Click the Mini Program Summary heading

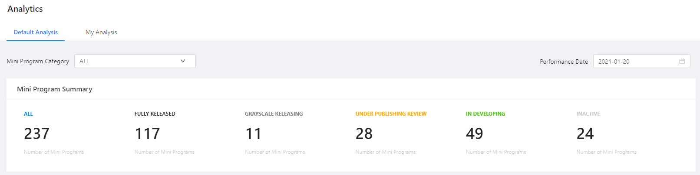click(x=55, y=89)
